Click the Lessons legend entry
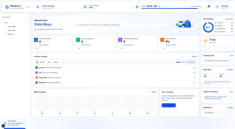The width and height of the screenshot is (235, 129). point(224,23)
